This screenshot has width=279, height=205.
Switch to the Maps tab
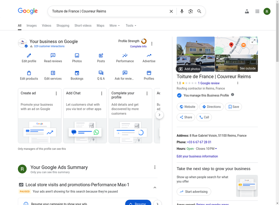point(100,26)
